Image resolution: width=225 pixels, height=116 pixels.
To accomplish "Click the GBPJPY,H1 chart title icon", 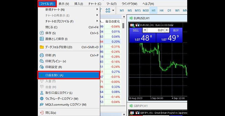I will tap(131, 106).
